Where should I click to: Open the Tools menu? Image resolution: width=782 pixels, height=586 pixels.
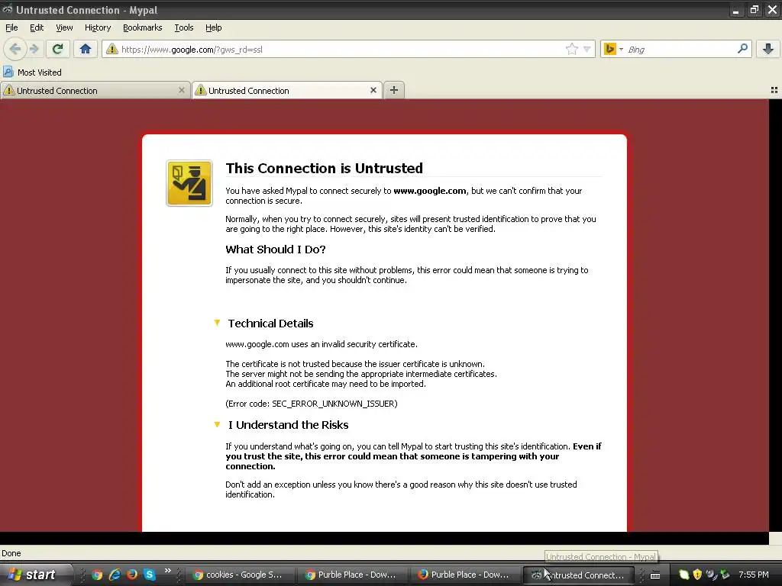point(184,27)
